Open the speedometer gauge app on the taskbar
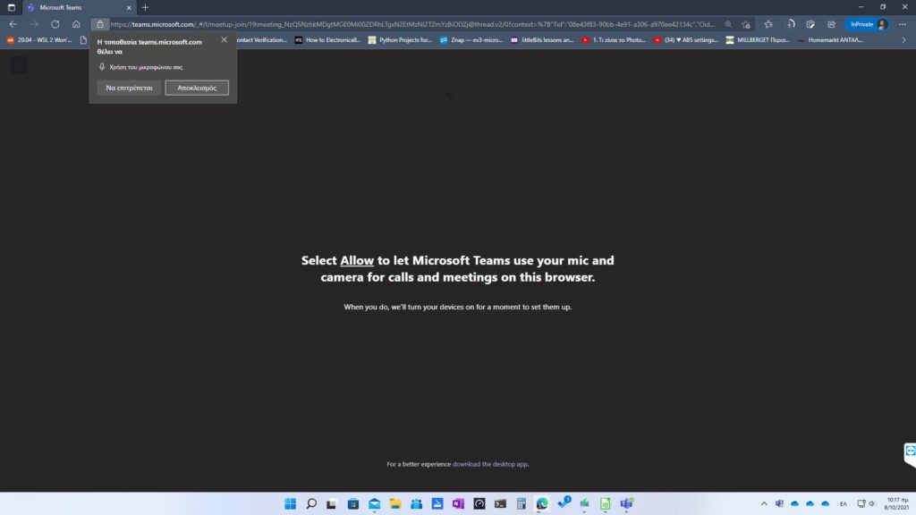The image size is (916, 515). [479, 503]
